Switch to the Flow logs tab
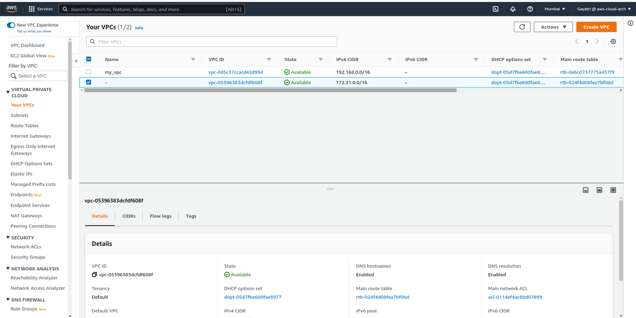This screenshot has height=318, width=636. click(160, 216)
